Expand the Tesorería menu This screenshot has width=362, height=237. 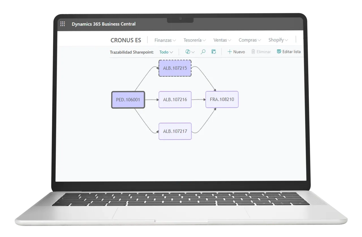point(195,40)
